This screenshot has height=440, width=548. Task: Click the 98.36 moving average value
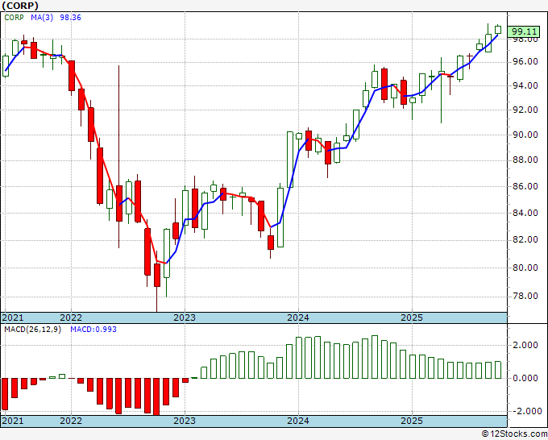pos(70,18)
